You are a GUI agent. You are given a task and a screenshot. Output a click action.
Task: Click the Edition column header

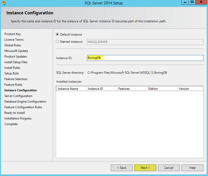(x=162, y=89)
